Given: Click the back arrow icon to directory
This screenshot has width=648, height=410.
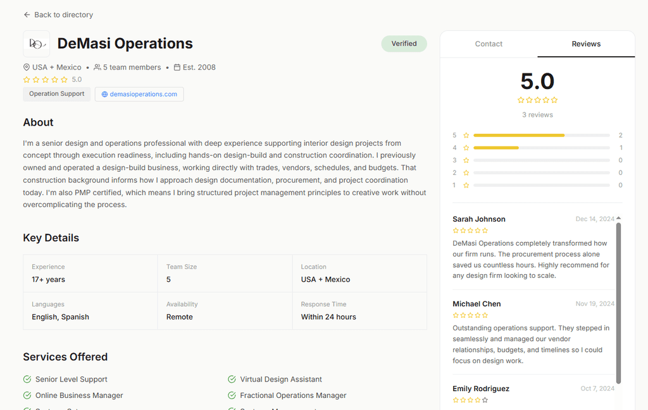Looking at the screenshot, I should 26,15.
